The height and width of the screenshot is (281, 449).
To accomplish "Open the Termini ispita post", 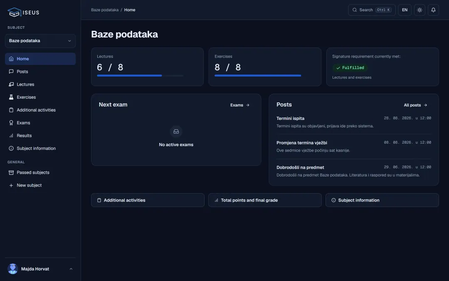I will point(354,122).
